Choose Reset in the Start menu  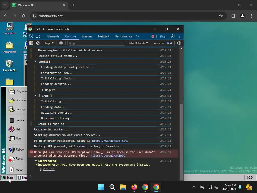pos(17,159)
